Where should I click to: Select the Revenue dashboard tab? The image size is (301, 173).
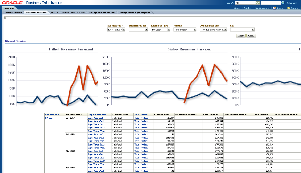(x=9, y=8)
